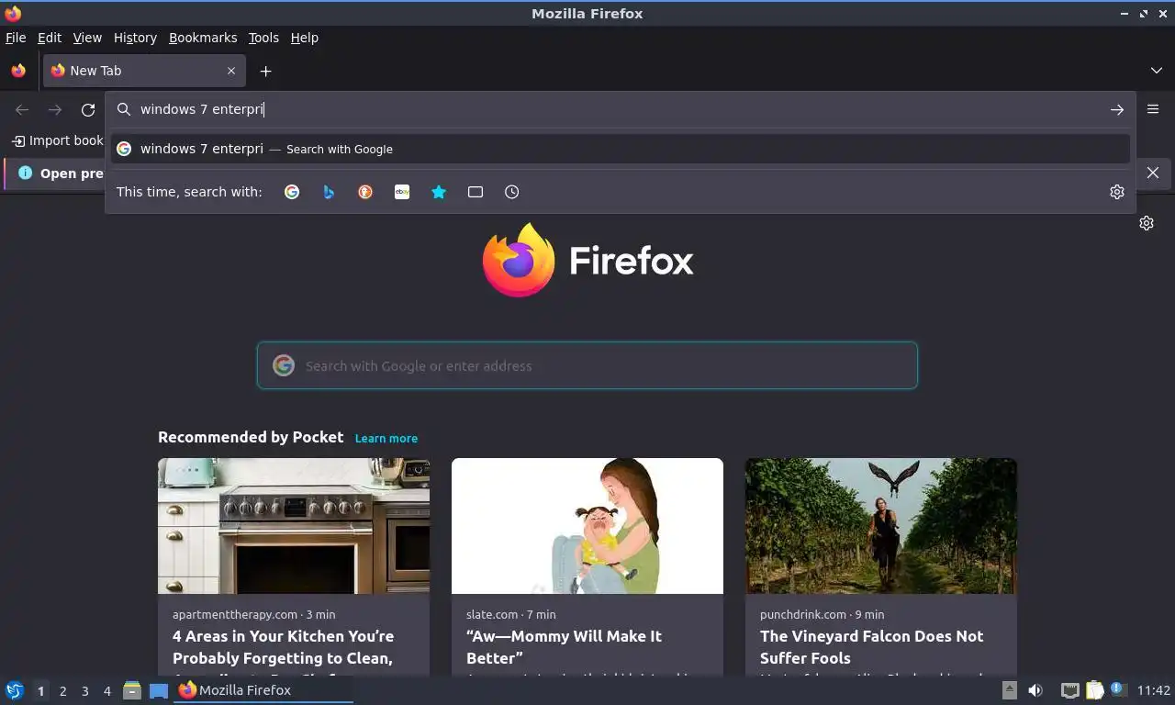Search this time with eBay icon
Screen dimensions: 1175x705
click(x=402, y=192)
